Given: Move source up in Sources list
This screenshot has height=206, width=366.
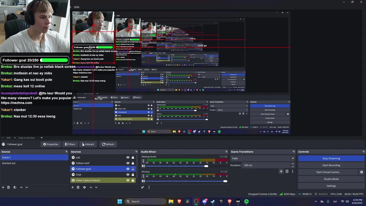Looking at the screenshot, I should (91, 187).
